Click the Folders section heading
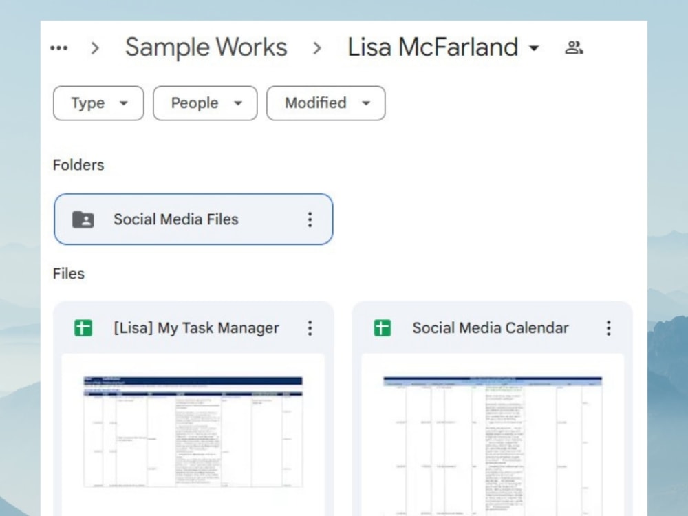Screen dimensions: 688x516 [x=78, y=165]
